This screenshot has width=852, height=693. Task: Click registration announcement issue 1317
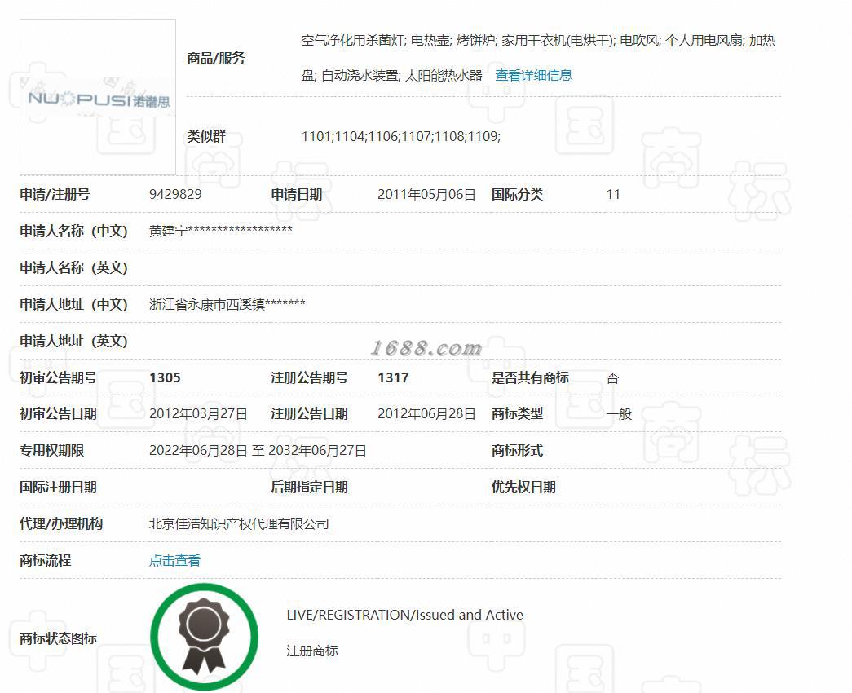click(393, 377)
